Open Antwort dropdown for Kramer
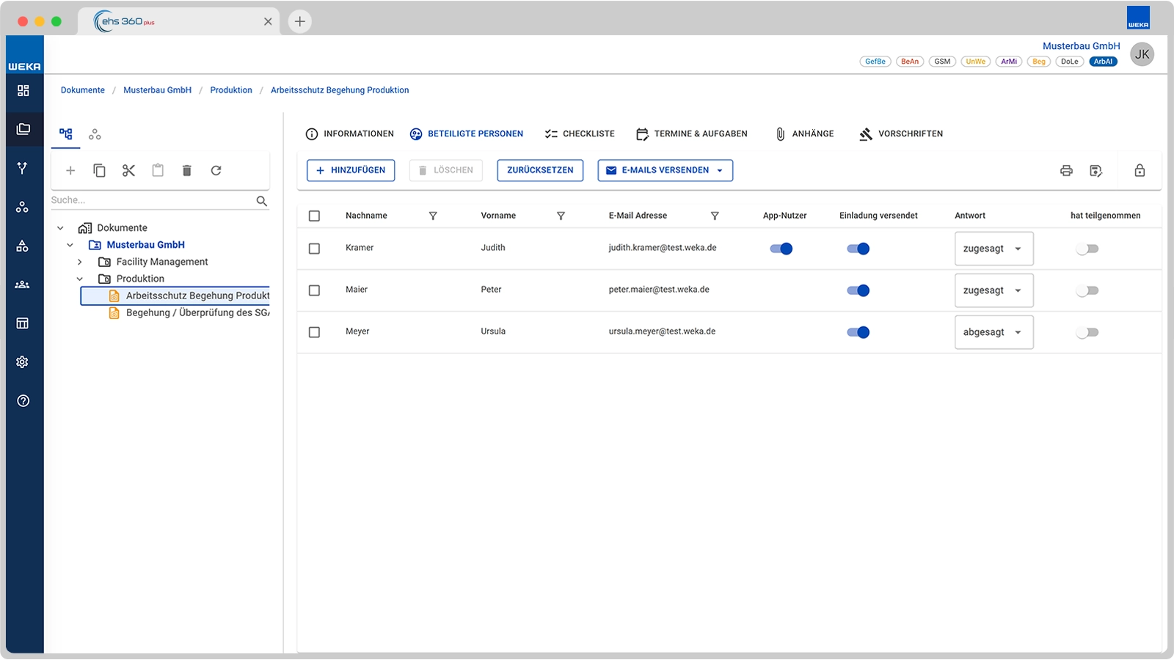 tap(993, 249)
